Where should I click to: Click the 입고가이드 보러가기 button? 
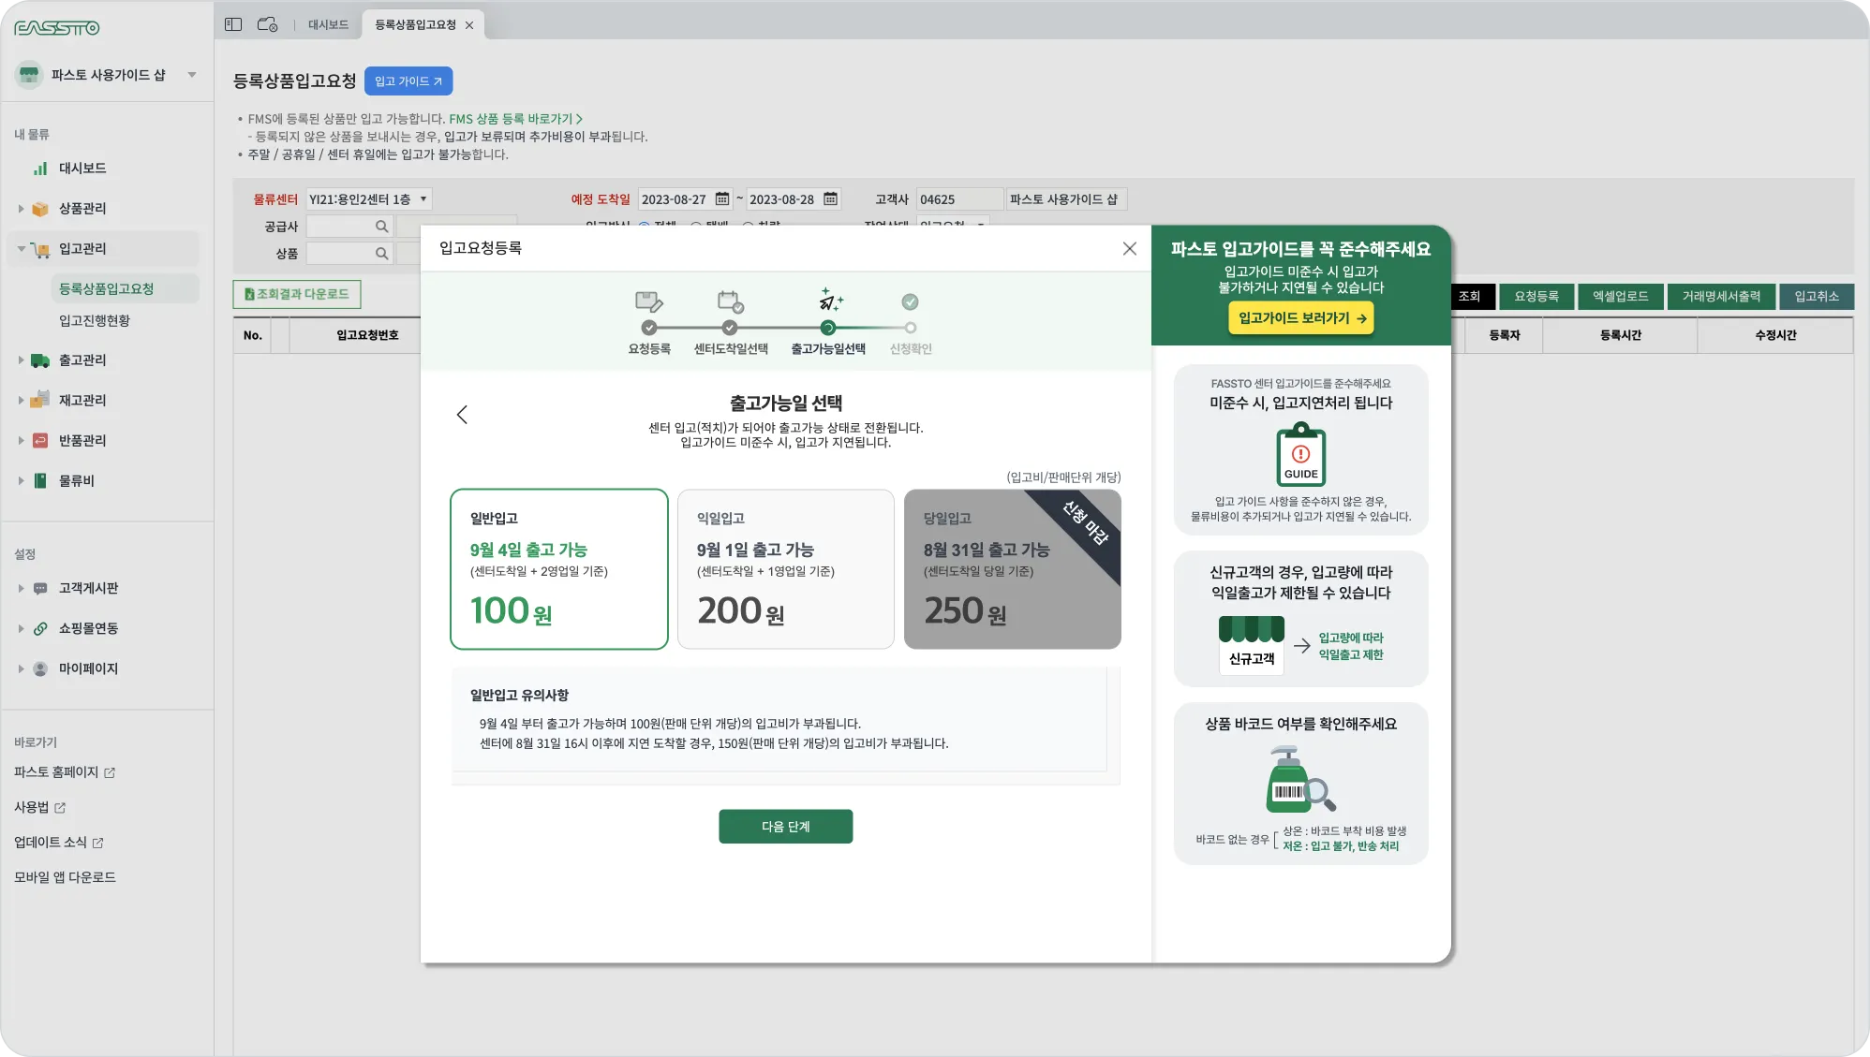pyautogui.click(x=1300, y=318)
